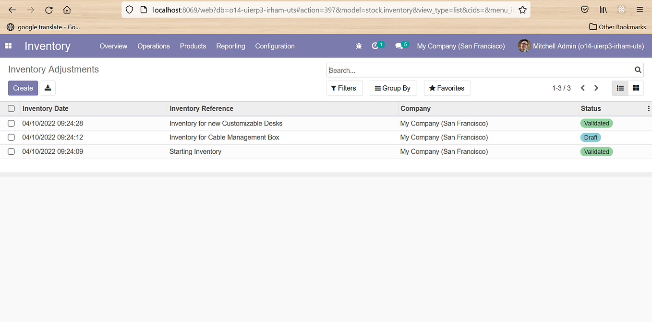Open the Favorites dropdown

[x=447, y=88]
